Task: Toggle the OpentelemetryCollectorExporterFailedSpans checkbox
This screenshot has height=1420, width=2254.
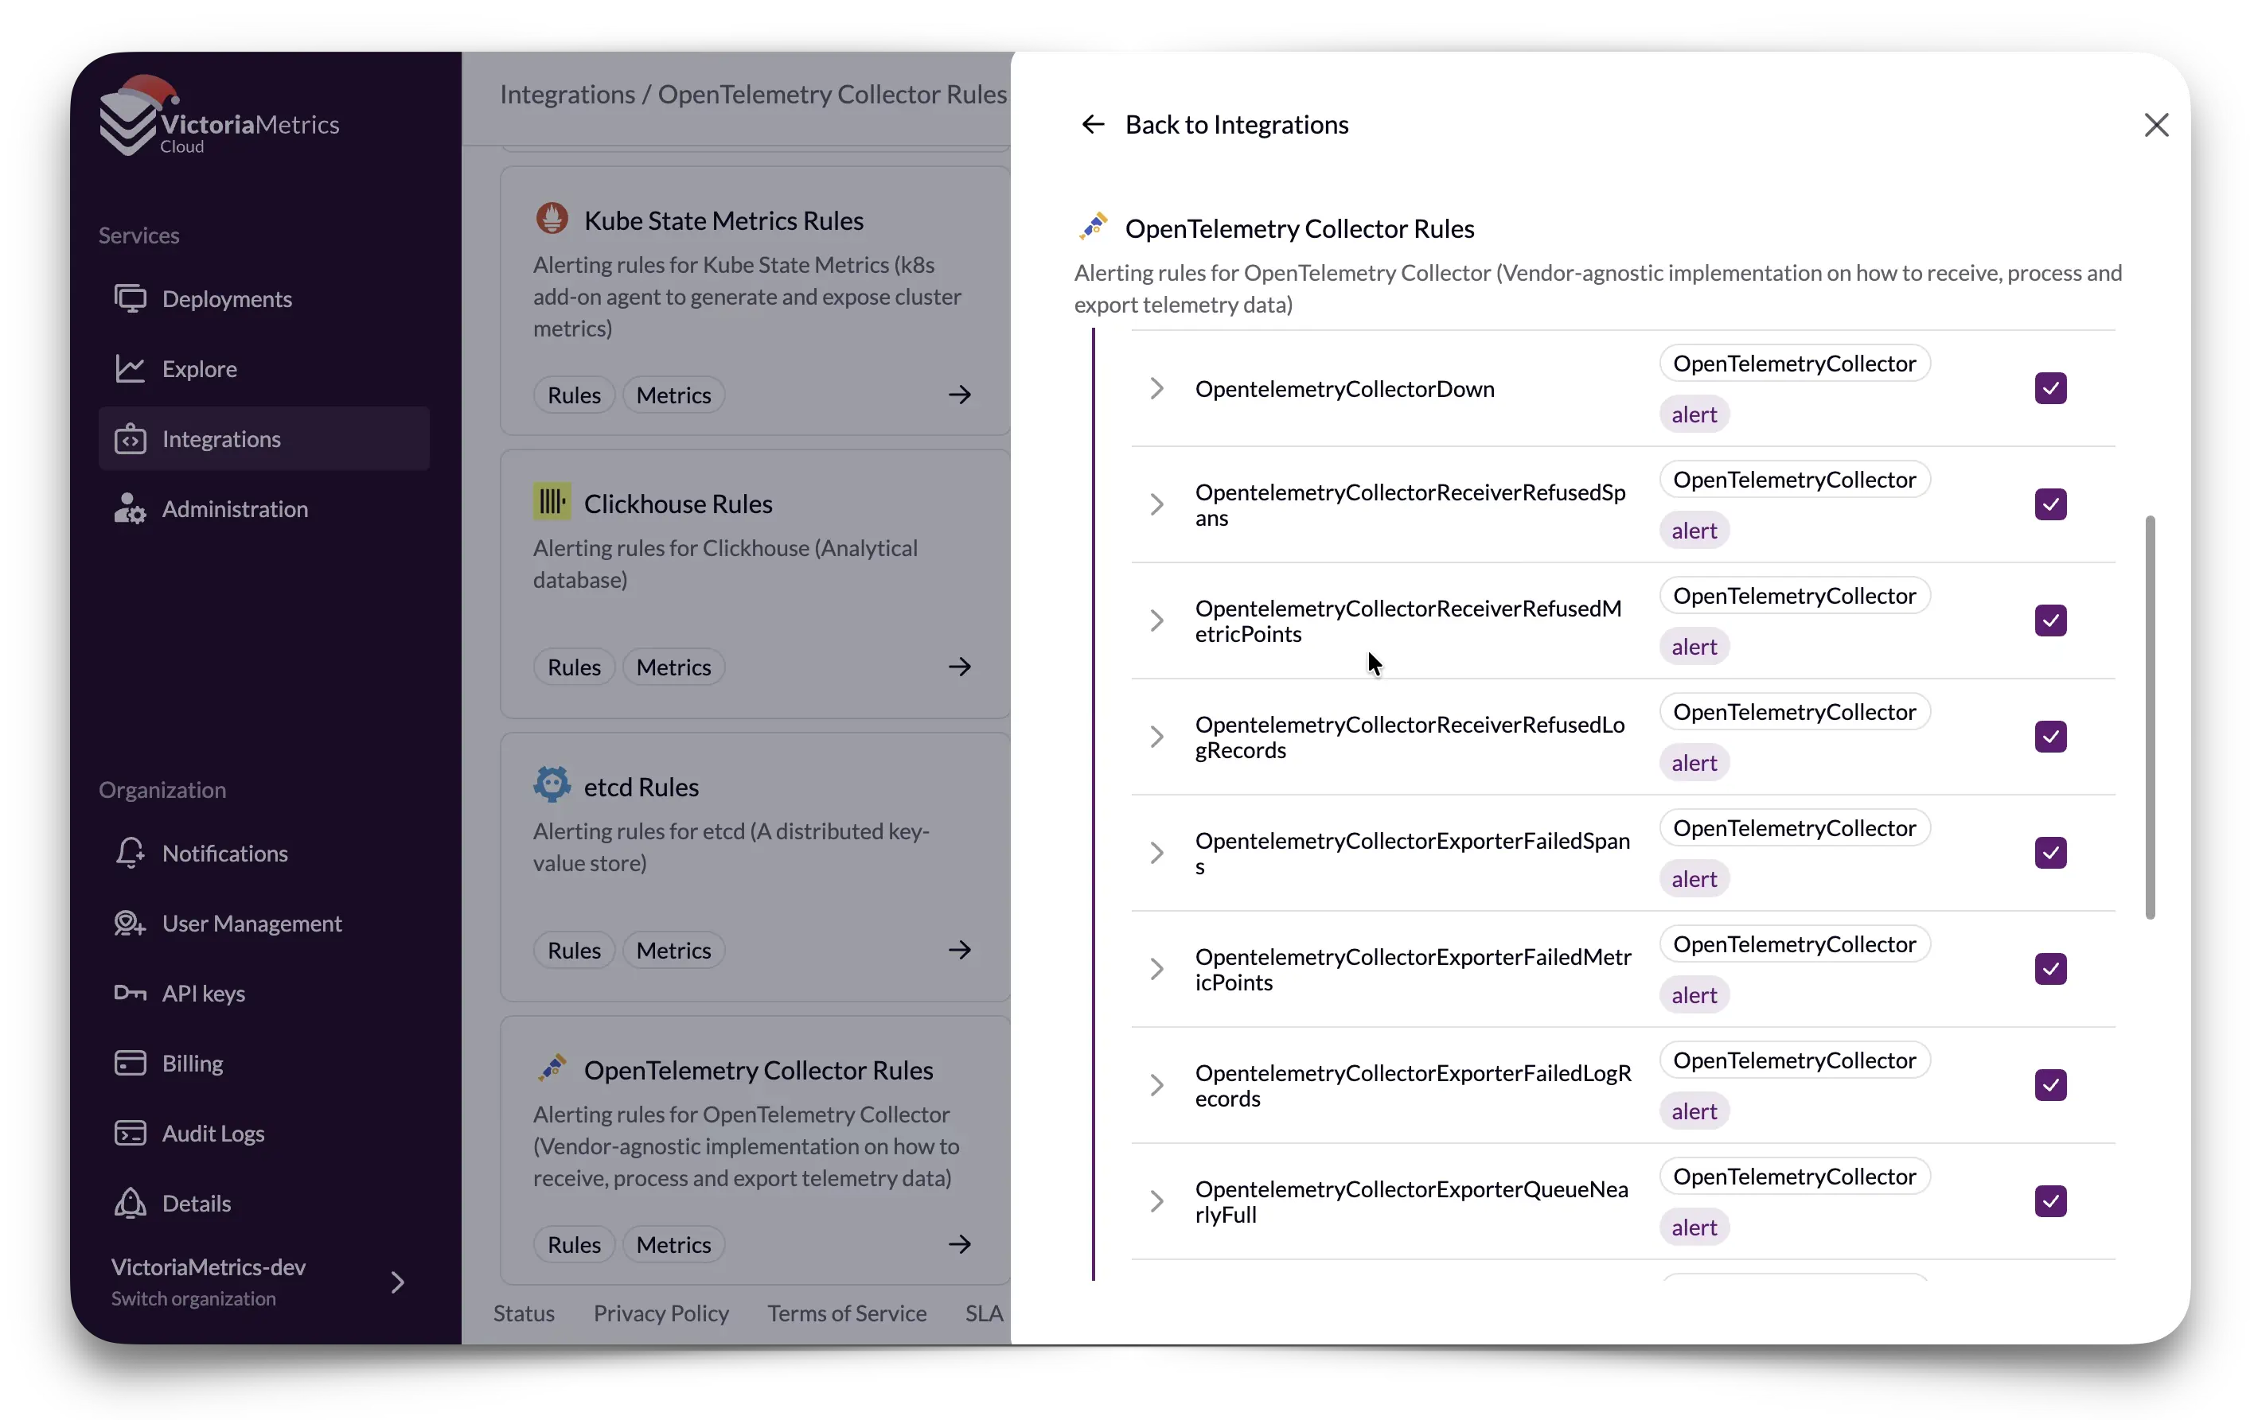Action: pyautogui.click(x=2050, y=853)
